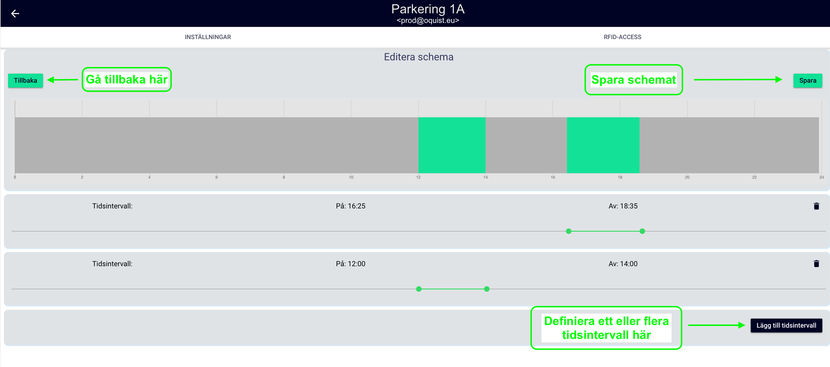Click the 'Av: 14:00' time label
The image size is (830, 367).
(x=623, y=264)
